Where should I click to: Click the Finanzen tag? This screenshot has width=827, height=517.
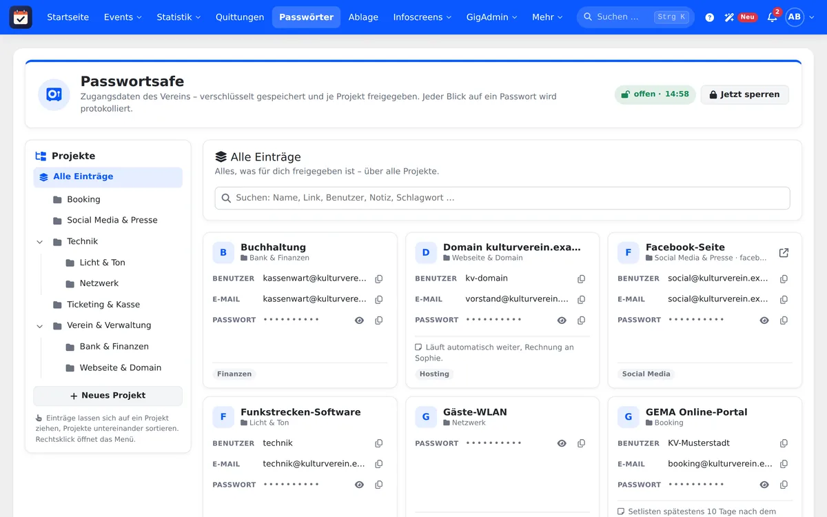[x=234, y=374]
